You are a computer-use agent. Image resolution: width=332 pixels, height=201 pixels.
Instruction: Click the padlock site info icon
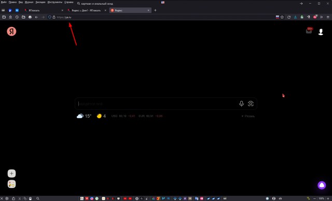click(54, 17)
